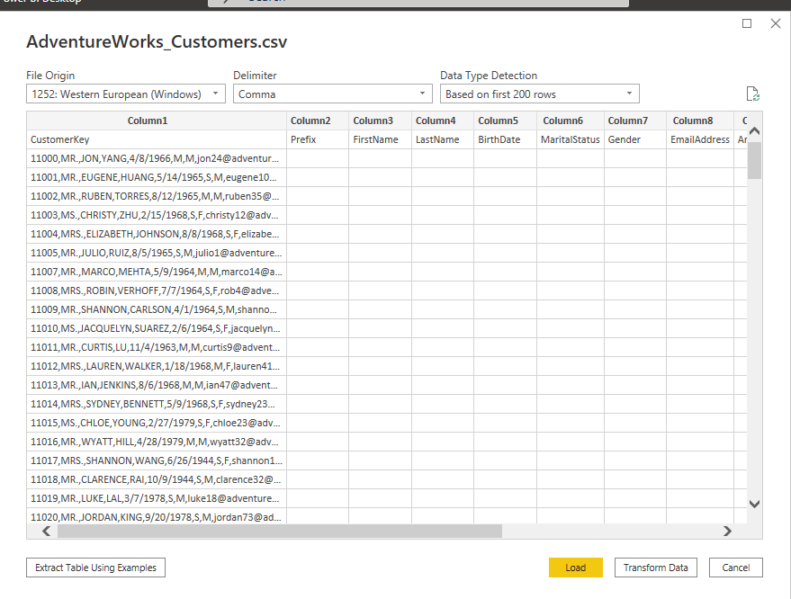Click the EmailAddress cell
The image size is (791, 599).
click(x=700, y=139)
